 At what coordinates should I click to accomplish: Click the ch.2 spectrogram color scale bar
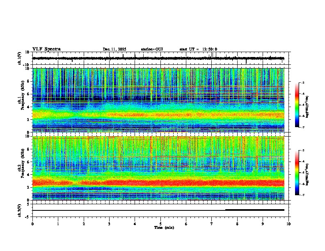tap(297, 173)
